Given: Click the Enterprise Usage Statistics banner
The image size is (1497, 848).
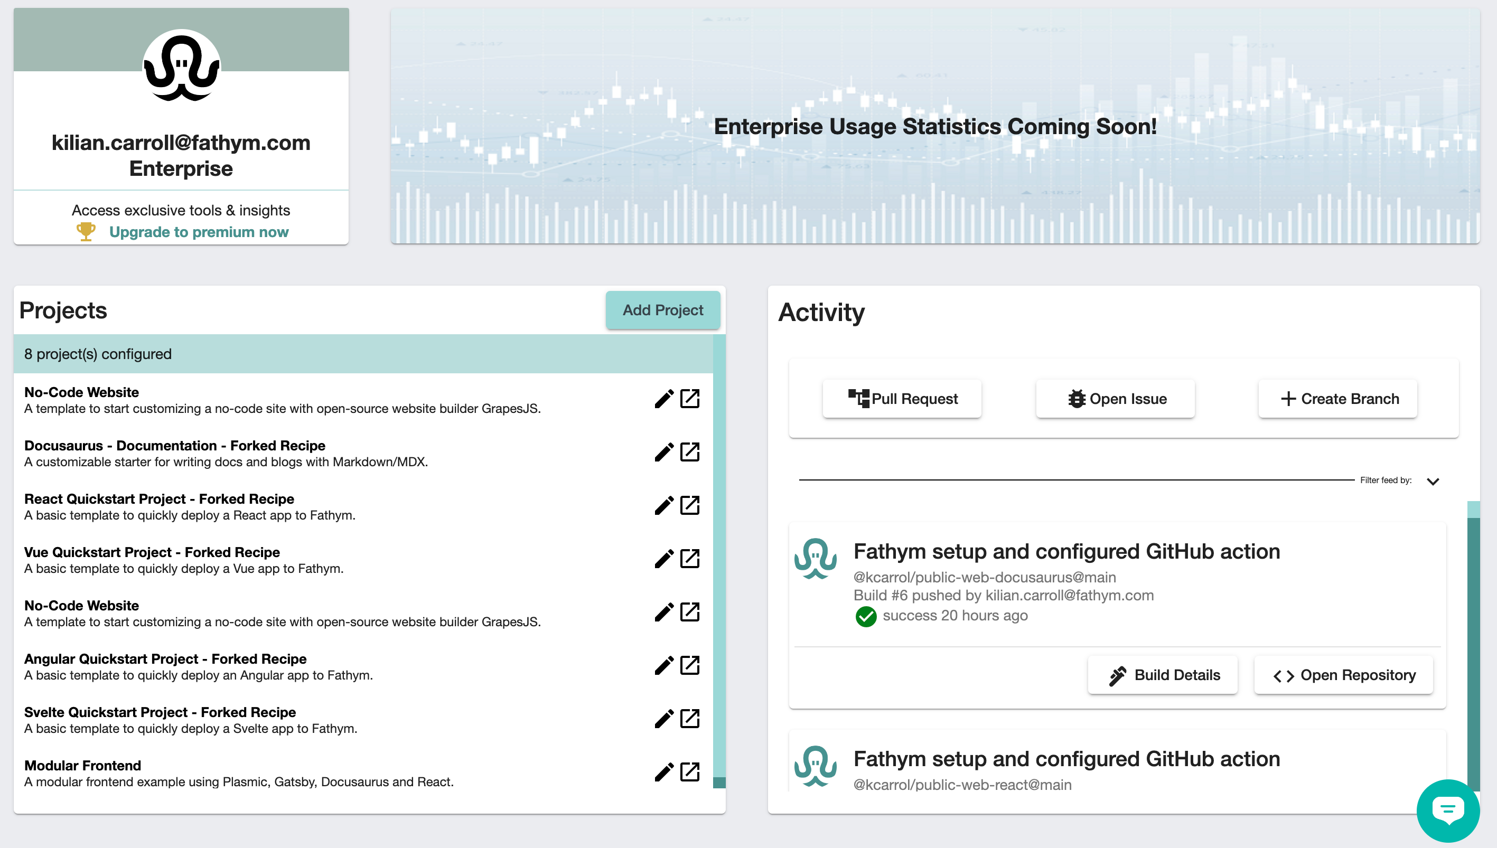Looking at the screenshot, I should (x=935, y=126).
